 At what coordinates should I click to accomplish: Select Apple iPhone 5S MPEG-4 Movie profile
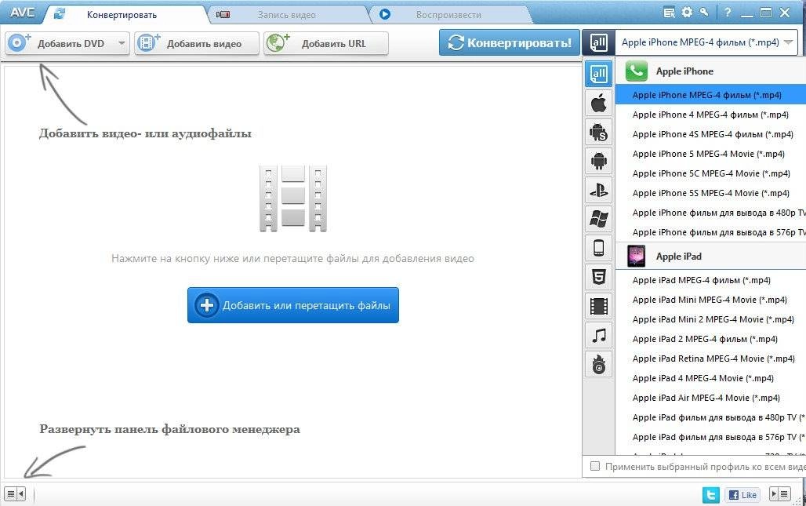tap(710, 193)
